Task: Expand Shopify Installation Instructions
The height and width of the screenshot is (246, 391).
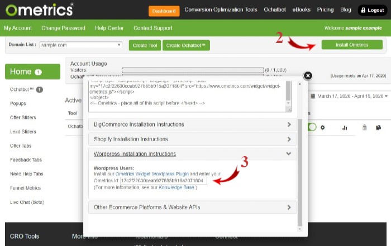Action: coord(193,139)
